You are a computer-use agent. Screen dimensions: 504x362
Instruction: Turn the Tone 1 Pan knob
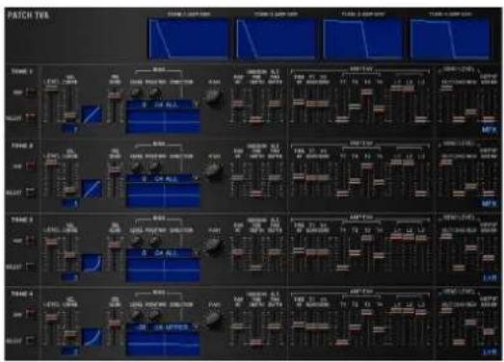pyautogui.click(x=213, y=96)
